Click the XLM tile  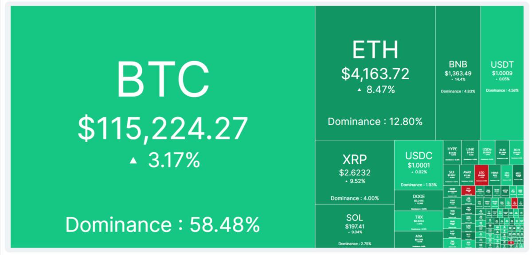[502, 153]
